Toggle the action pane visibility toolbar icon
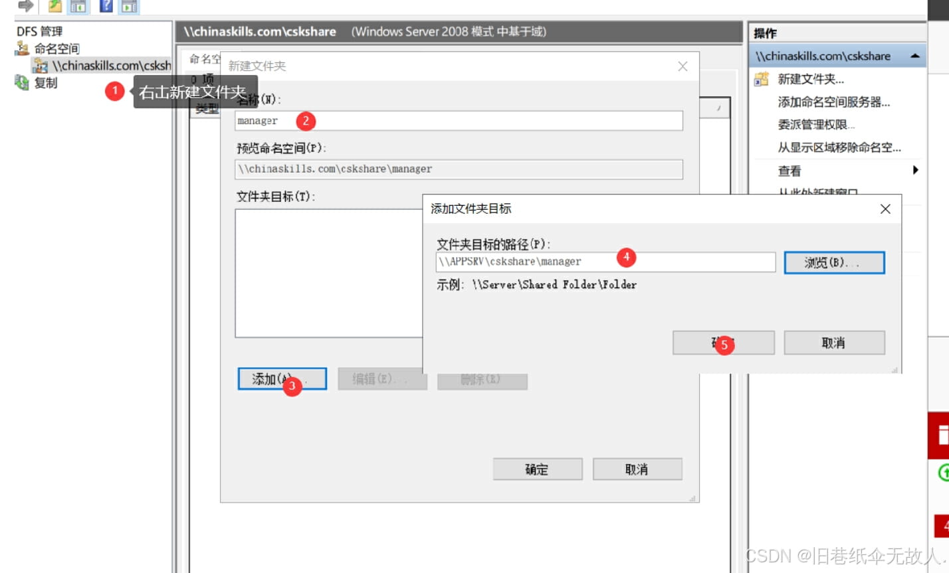This screenshot has width=949, height=573. (128, 7)
